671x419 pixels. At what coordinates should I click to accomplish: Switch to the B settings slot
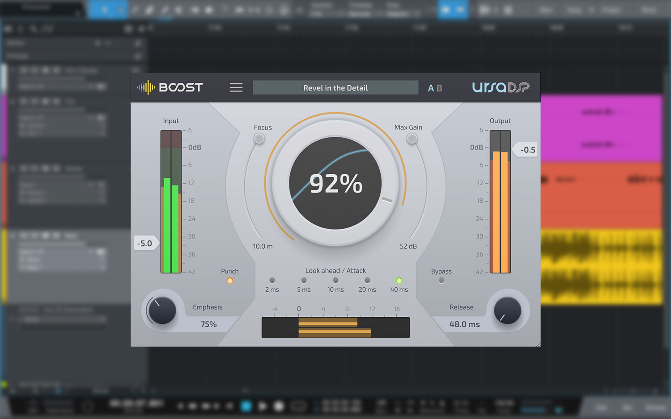[x=439, y=88]
